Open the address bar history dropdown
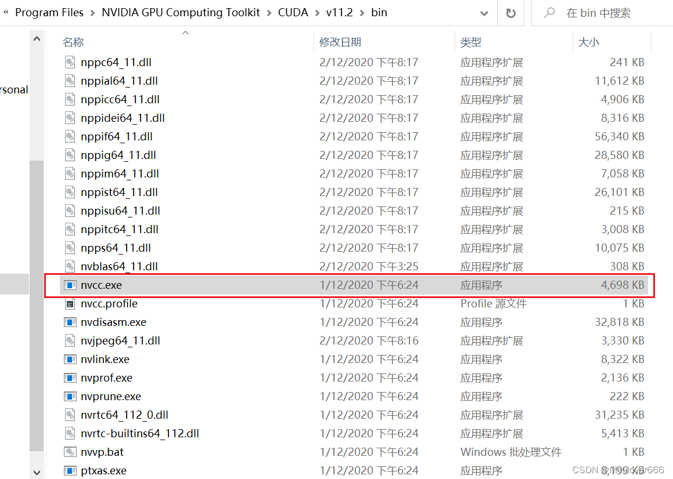Viewport: 673px width, 479px height. coord(484,13)
